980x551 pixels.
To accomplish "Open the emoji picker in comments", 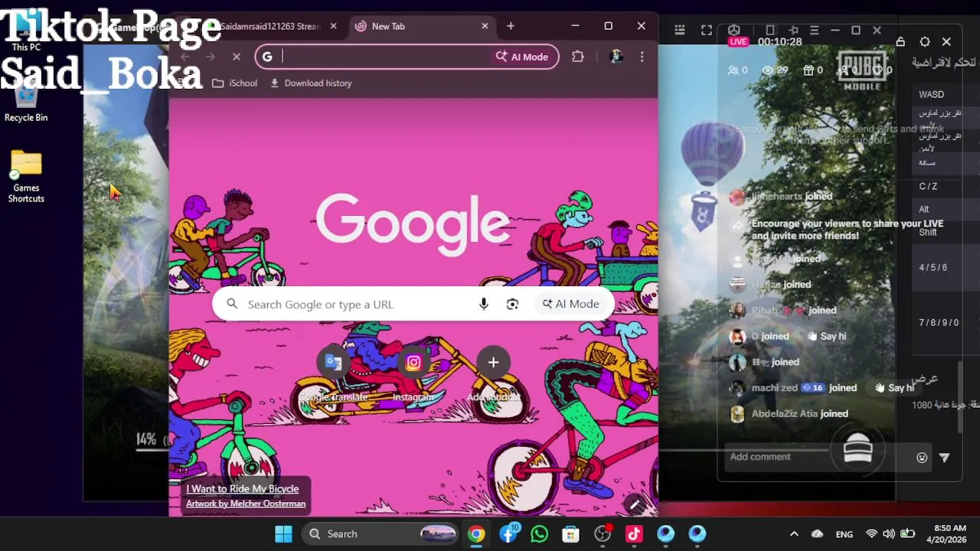I will coord(922,458).
